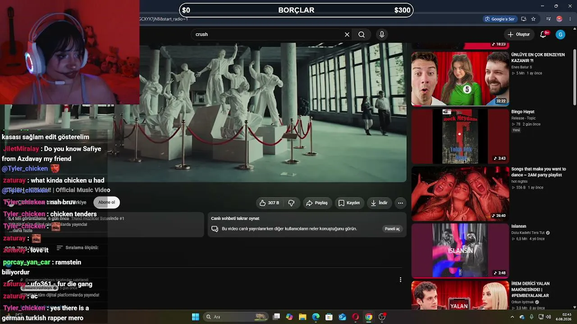Click the 'Canlı sohbeti tekrar oynat' heading

(235, 218)
